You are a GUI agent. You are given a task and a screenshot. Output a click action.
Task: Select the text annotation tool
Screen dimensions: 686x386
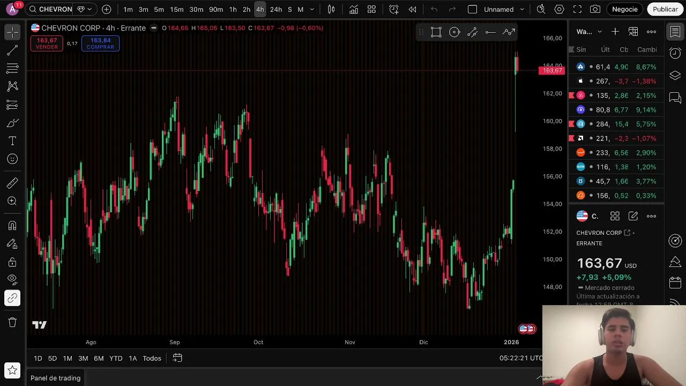point(12,141)
